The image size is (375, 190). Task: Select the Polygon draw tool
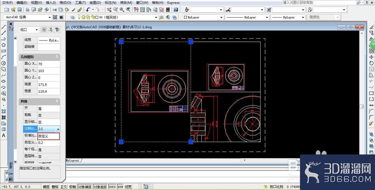coord(4,45)
